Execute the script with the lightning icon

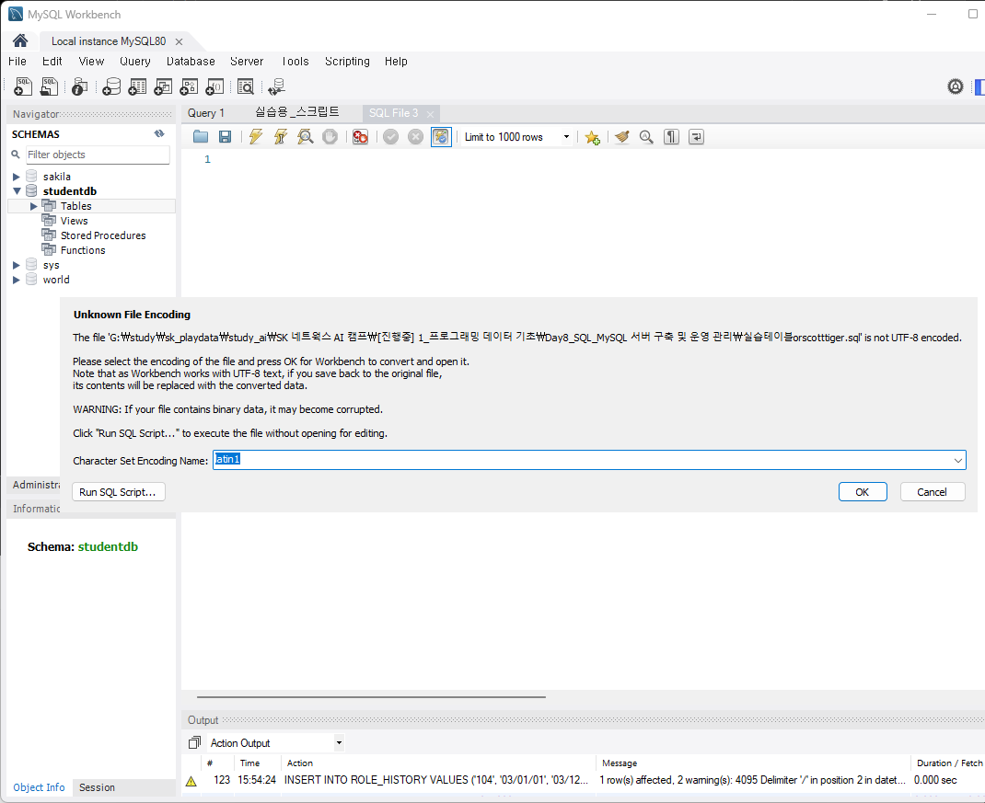pos(256,137)
